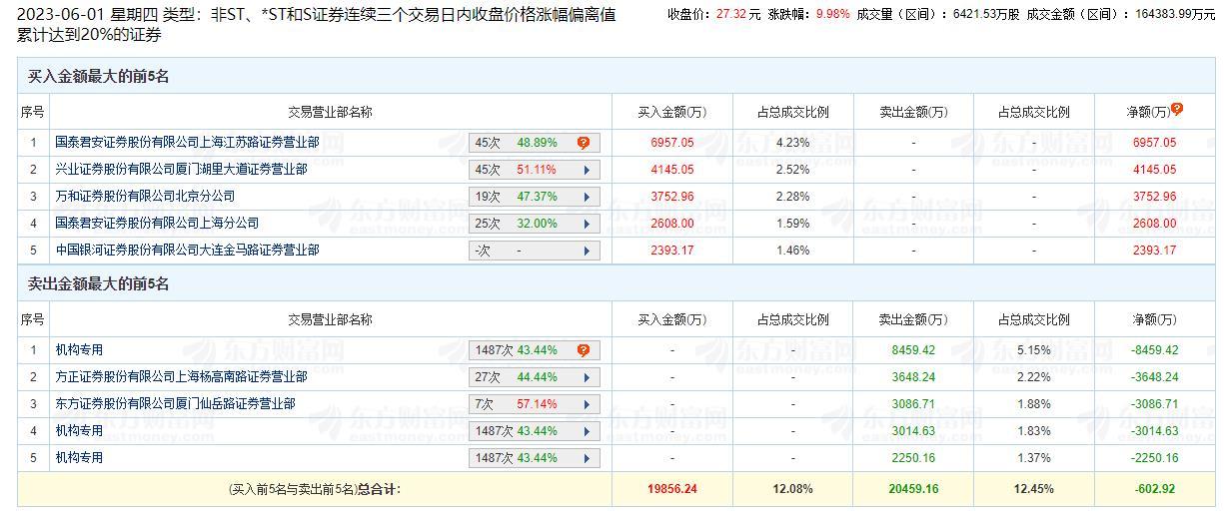
Task: Click the help icon beside the 净额(万) header
Action: (x=1177, y=109)
